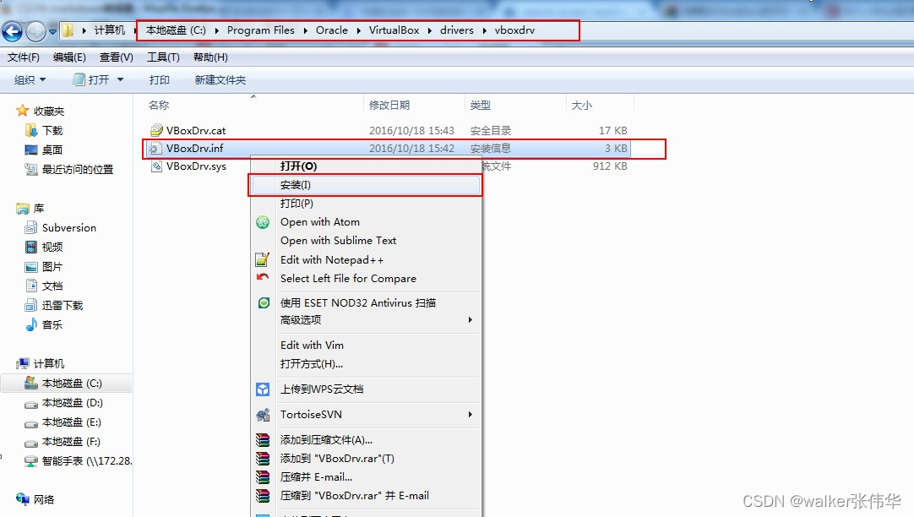Select 收藏夹 star icon in sidebar
Image resolution: width=914 pixels, height=517 pixels.
pyautogui.click(x=22, y=110)
